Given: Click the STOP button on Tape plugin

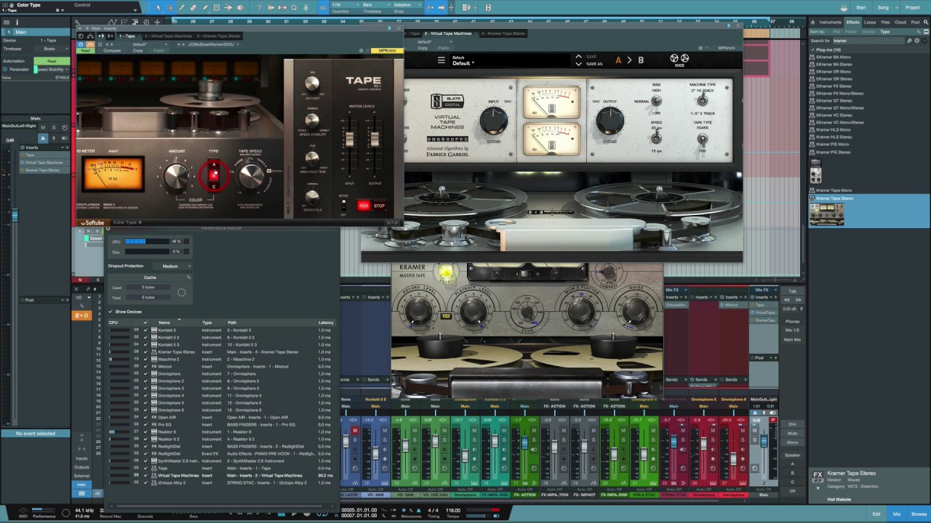Looking at the screenshot, I should coord(379,206).
